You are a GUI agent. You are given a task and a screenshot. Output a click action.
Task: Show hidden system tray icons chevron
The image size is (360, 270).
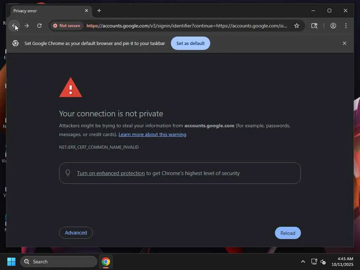[x=303, y=262]
